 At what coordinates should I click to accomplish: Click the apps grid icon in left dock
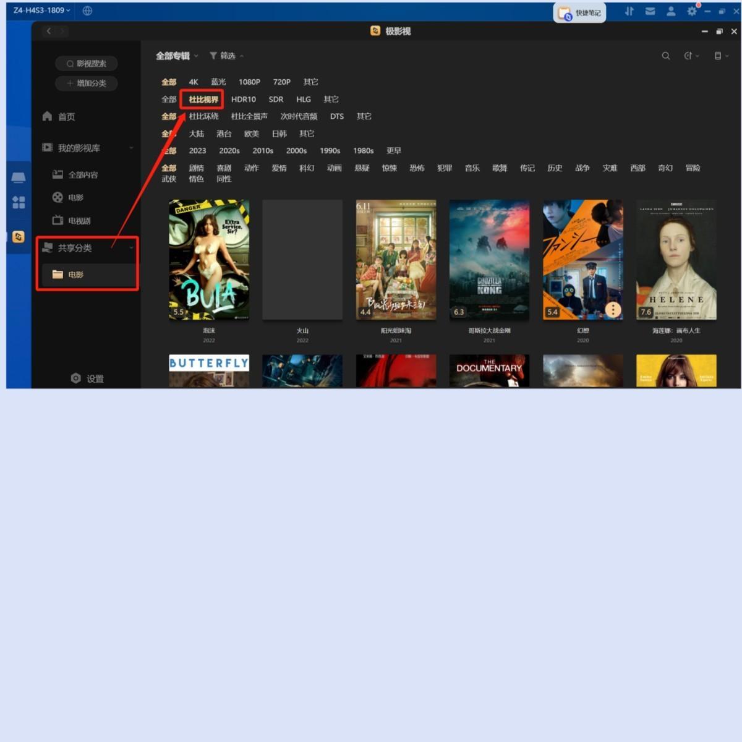(x=19, y=202)
